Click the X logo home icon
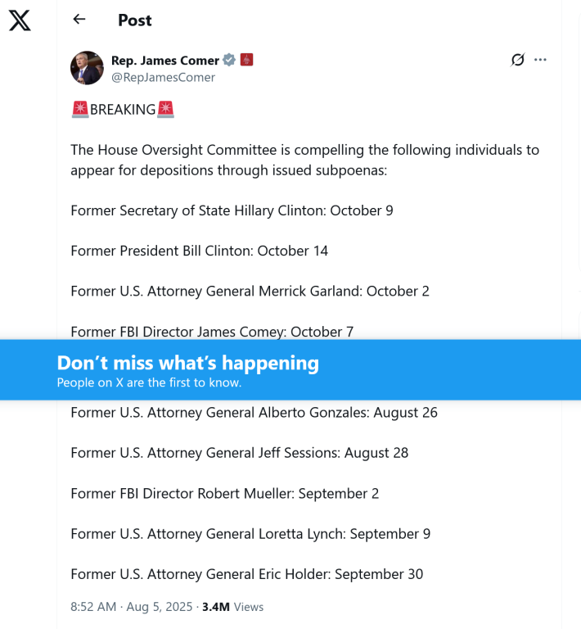Viewport: 581px width, 629px height. point(20,20)
